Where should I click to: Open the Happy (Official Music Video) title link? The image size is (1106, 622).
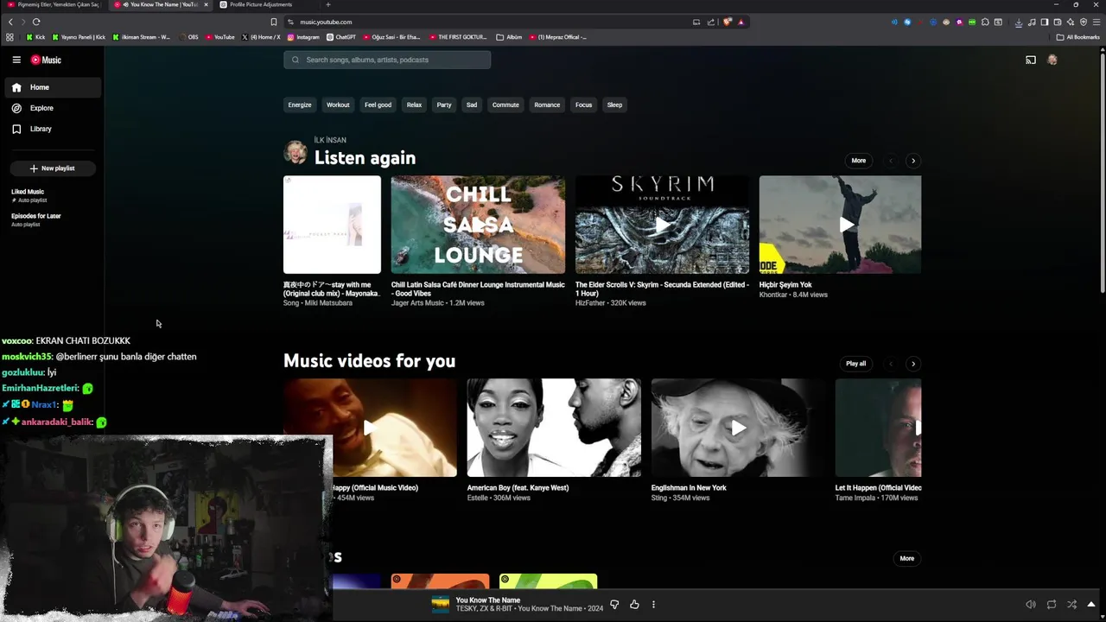click(x=375, y=488)
